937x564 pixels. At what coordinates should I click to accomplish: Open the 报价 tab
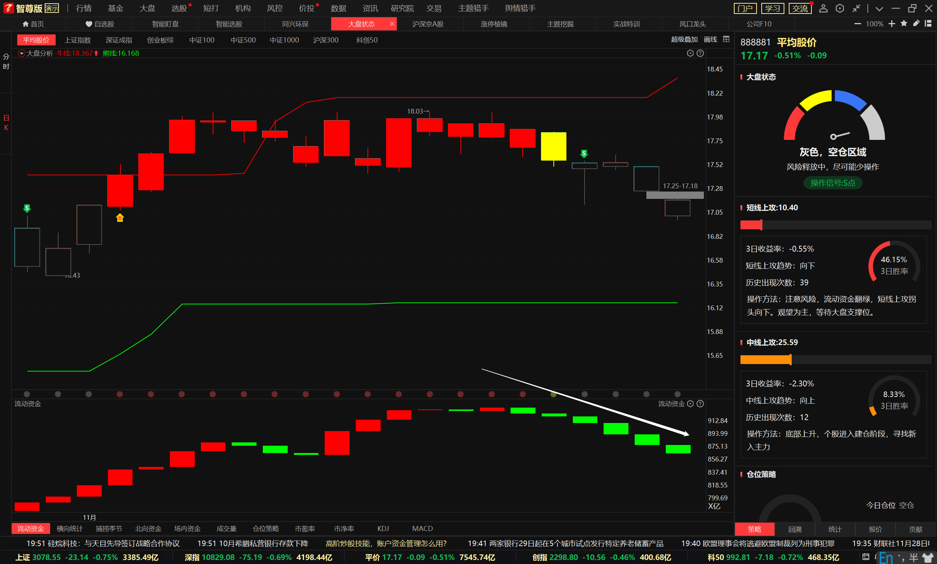[x=875, y=529]
